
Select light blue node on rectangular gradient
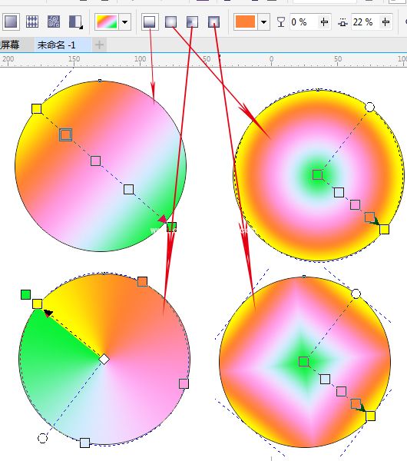coord(325,380)
